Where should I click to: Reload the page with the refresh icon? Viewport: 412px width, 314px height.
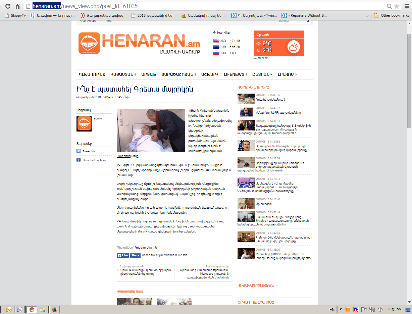8,6
